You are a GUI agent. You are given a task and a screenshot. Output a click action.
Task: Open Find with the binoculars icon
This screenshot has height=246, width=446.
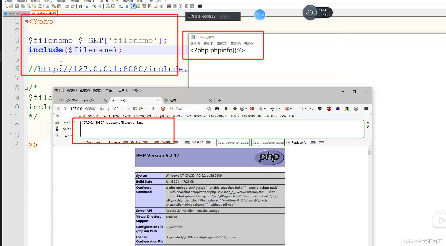(81, 6)
